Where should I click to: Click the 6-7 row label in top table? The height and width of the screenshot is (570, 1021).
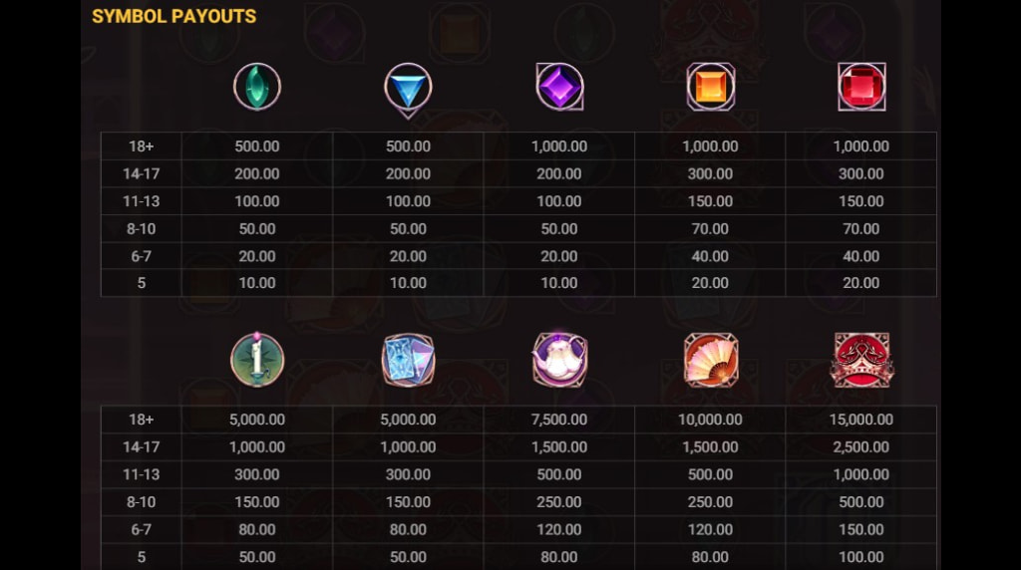click(141, 256)
